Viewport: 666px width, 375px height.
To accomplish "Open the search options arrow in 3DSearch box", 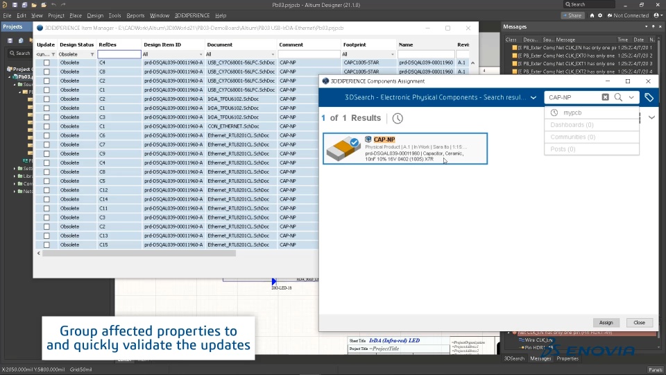I will tap(631, 97).
